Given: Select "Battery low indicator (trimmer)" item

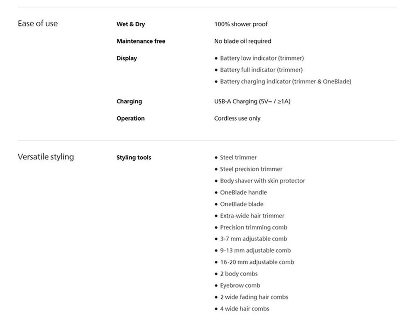Looking at the screenshot, I should point(261,58).
